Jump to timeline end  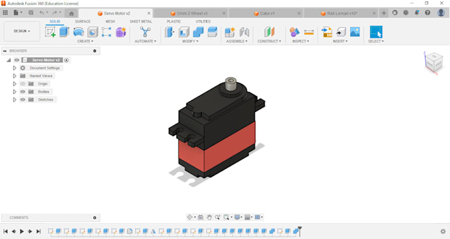pyautogui.click(x=38, y=231)
